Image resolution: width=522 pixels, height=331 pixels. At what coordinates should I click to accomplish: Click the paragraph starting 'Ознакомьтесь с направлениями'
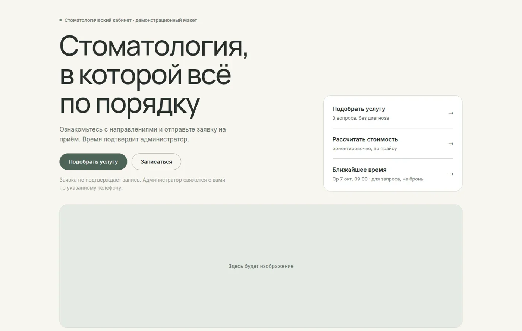pyautogui.click(x=143, y=135)
